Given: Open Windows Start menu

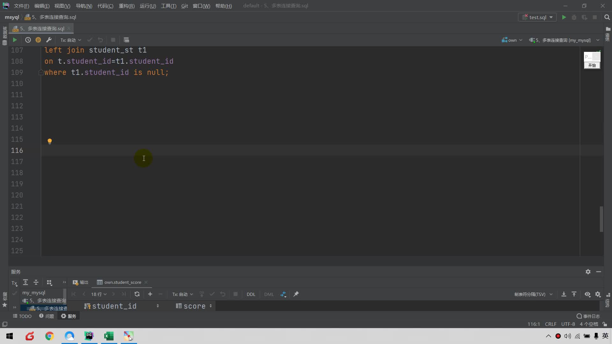Looking at the screenshot, I should tap(10, 336).
